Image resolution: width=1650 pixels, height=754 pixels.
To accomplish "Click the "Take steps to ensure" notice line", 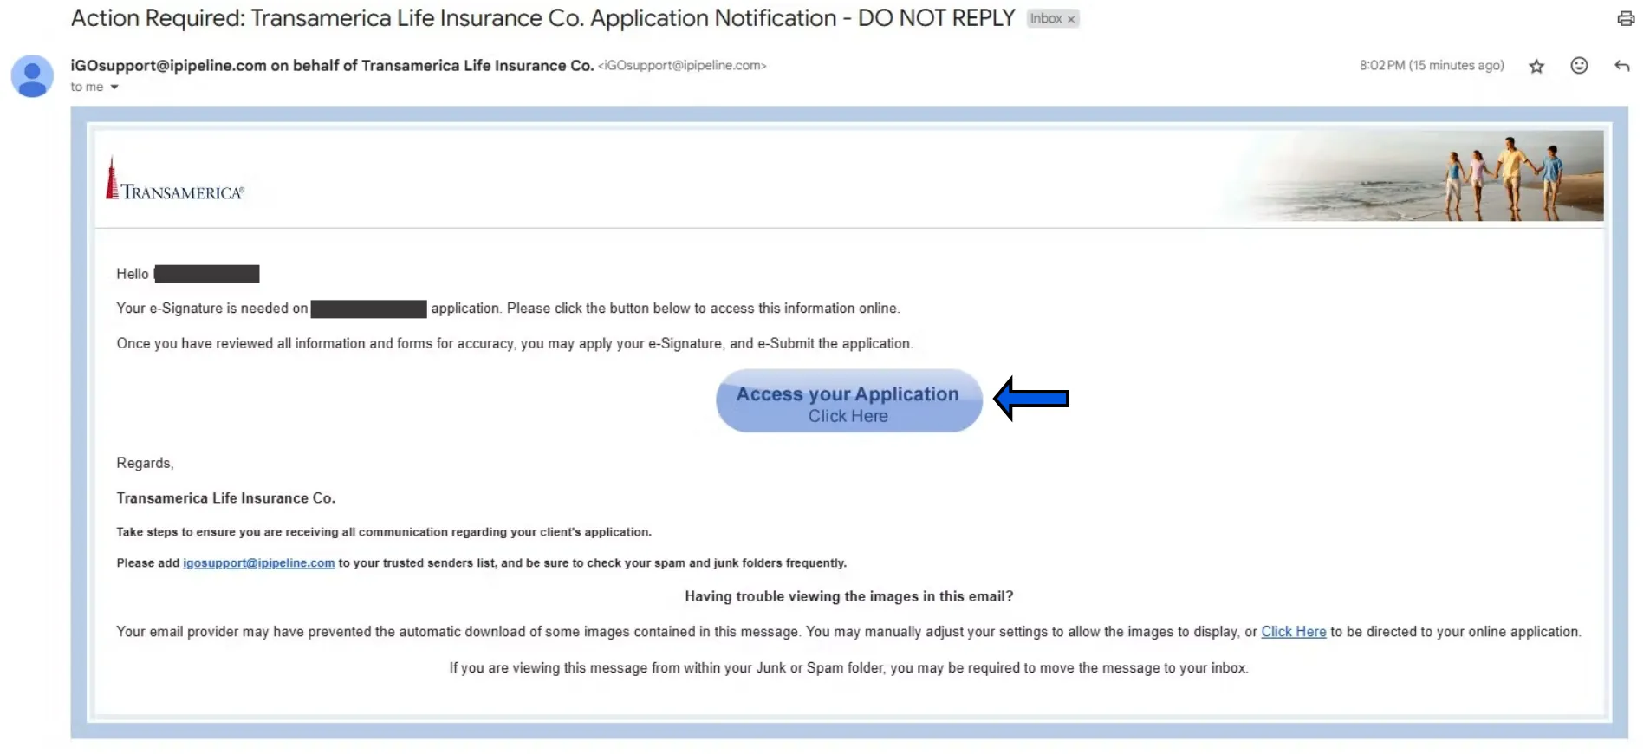I will 384,532.
